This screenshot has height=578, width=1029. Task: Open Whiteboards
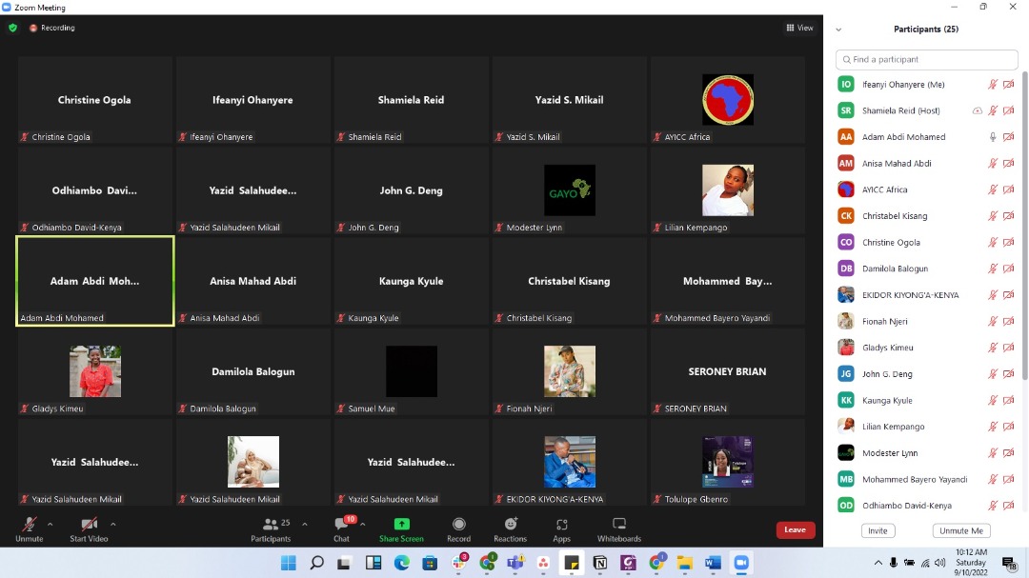[619, 529]
